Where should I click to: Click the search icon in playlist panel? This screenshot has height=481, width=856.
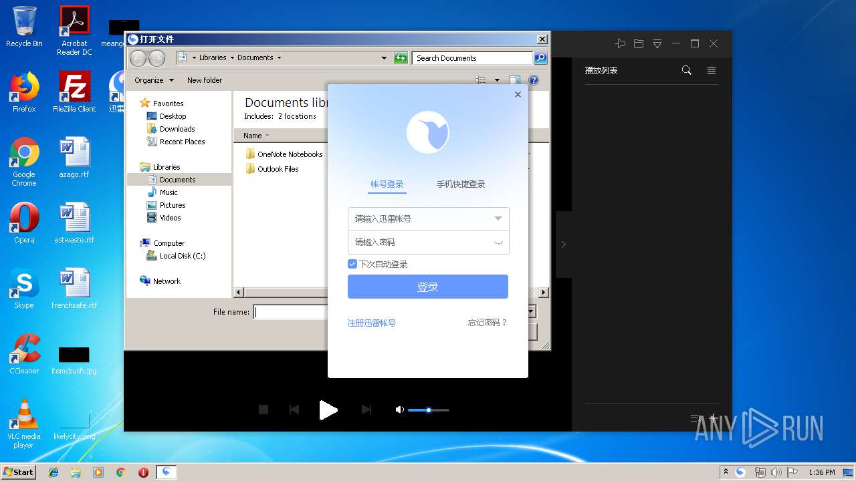pyautogui.click(x=686, y=70)
